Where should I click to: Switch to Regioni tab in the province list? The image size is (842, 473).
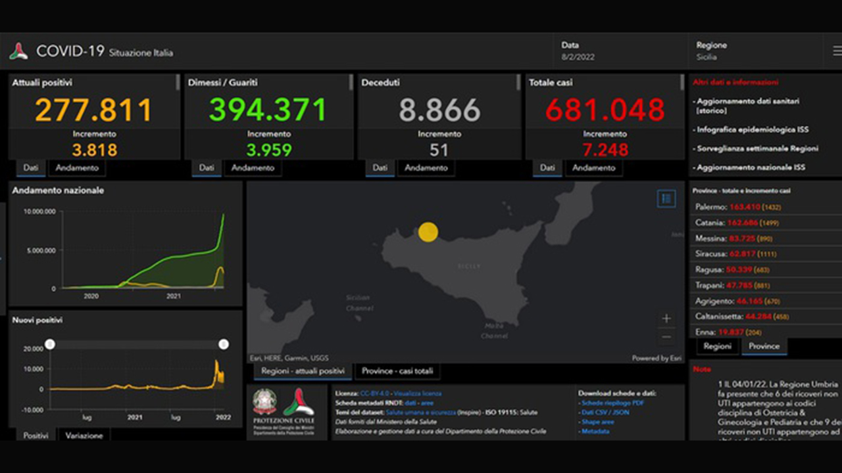coord(717,346)
